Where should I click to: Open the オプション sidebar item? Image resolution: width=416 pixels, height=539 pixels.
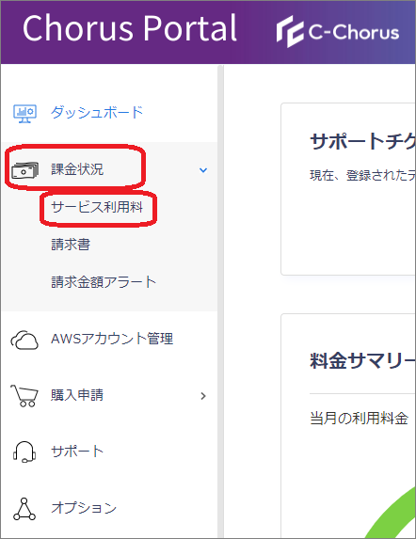point(84,508)
